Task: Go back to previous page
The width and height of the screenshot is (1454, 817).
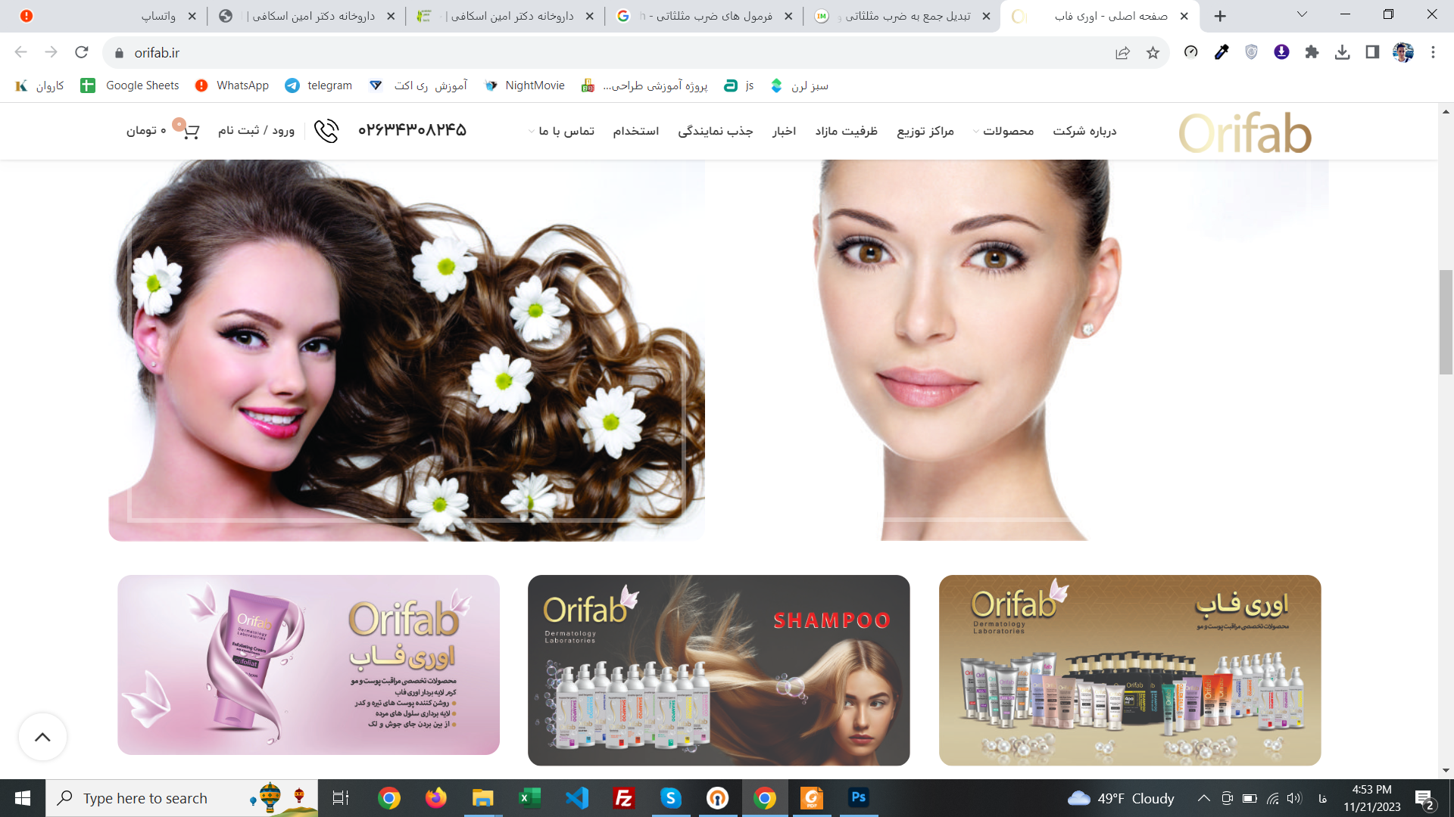Action: pos(20,52)
